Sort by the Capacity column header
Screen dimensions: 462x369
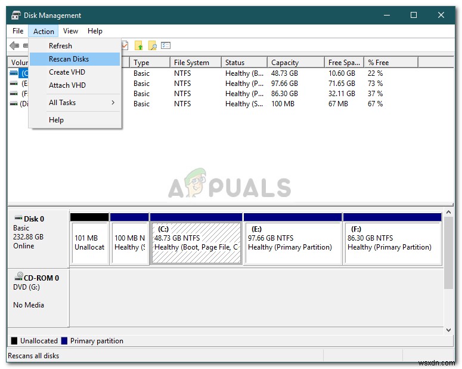pos(296,63)
